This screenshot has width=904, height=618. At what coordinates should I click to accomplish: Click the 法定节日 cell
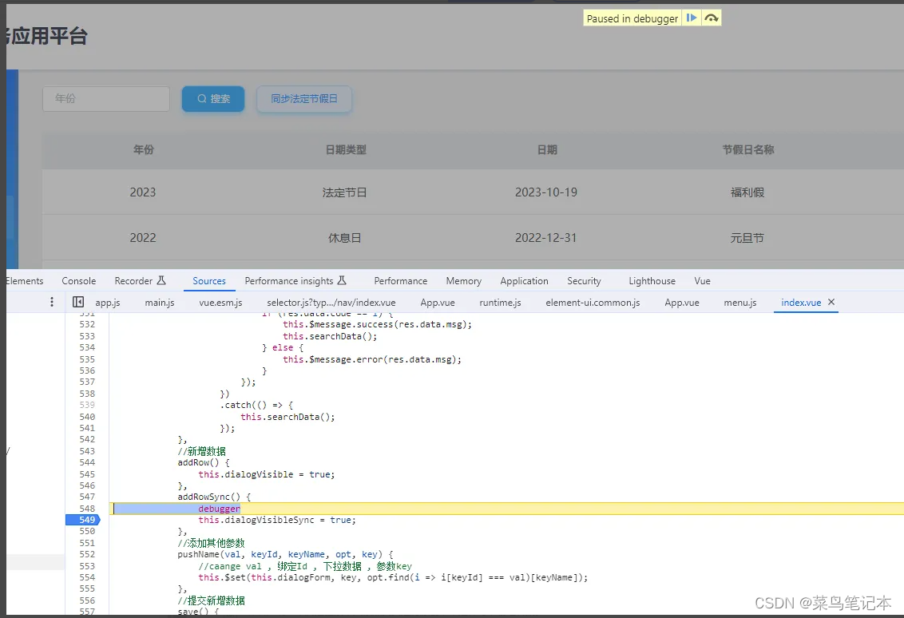click(x=345, y=192)
